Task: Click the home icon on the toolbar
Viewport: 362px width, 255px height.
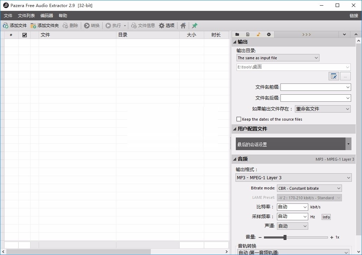Action: [x=183, y=25]
